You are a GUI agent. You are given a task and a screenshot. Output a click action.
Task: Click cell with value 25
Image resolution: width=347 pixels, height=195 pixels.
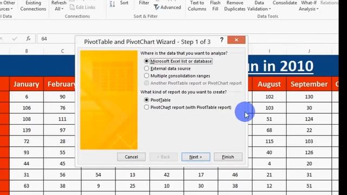132,186
